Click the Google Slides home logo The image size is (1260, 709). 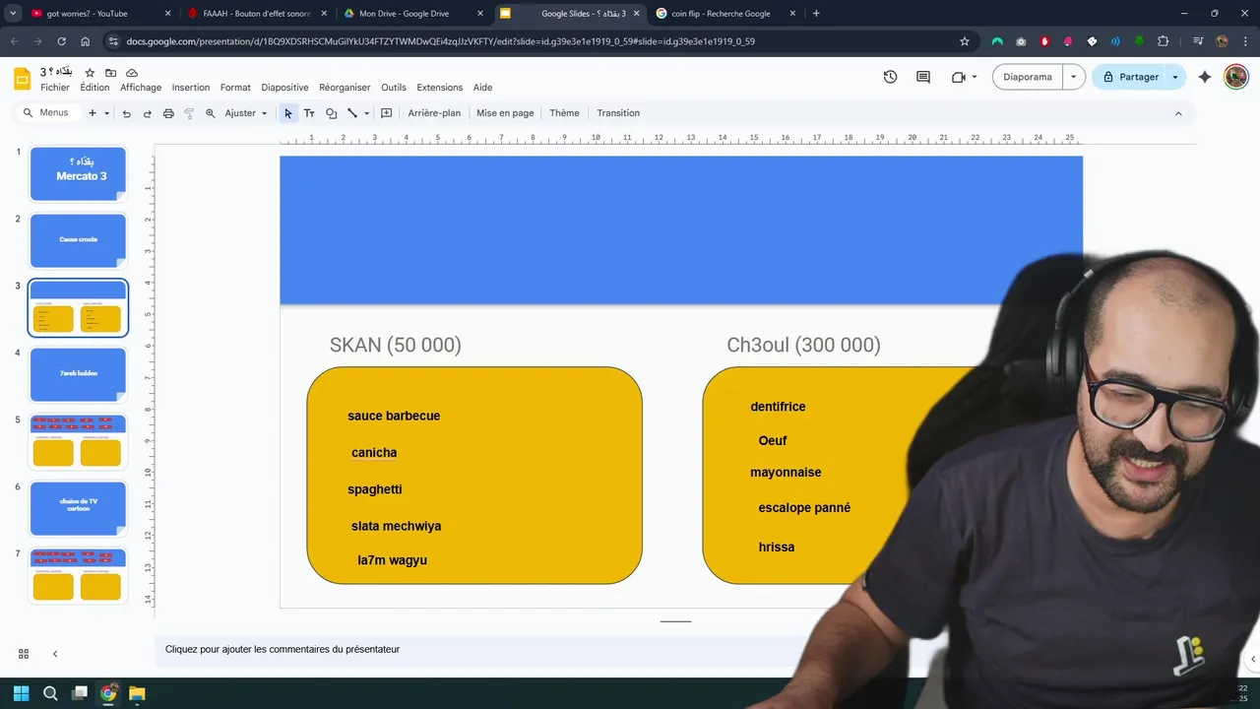[x=22, y=79]
